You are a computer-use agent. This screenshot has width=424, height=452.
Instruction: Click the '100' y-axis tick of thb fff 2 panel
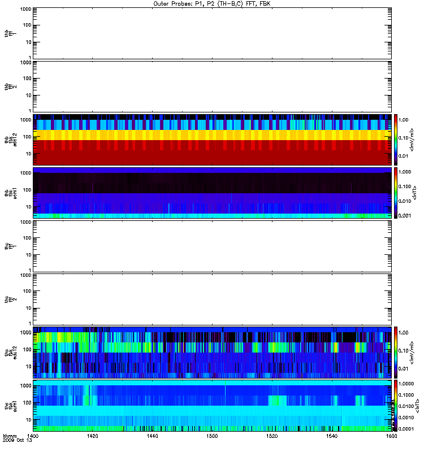pos(27,79)
